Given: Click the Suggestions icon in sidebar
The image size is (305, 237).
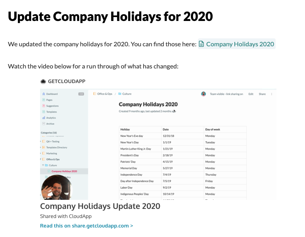Looking at the screenshot, I should click(44, 106).
